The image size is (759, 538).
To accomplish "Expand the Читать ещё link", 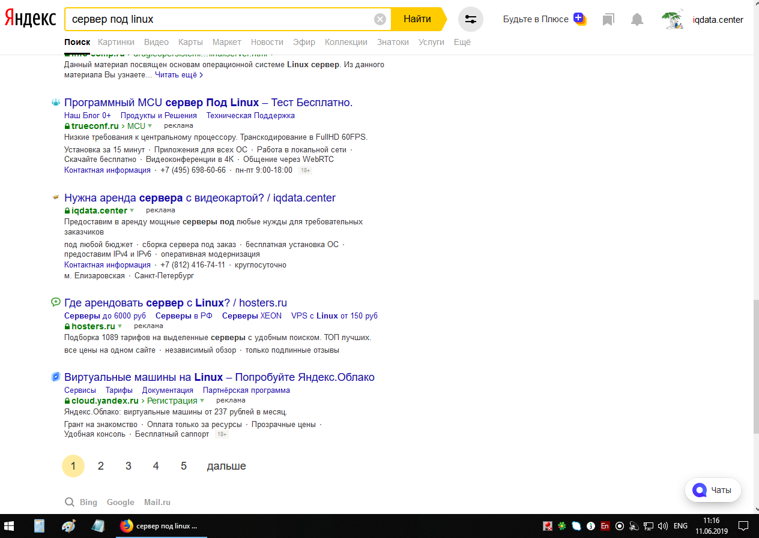I will (179, 75).
